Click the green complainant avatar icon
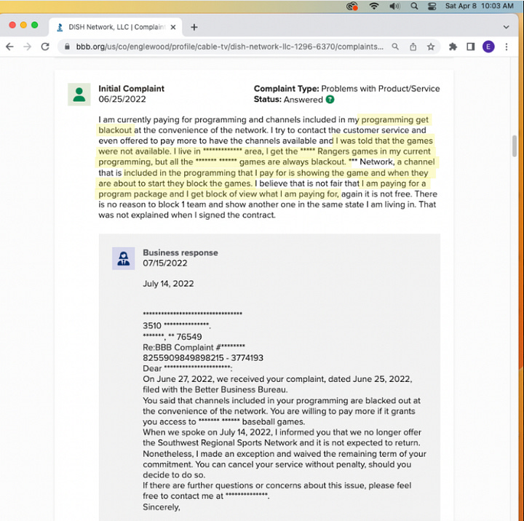Image resolution: width=524 pixels, height=521 pixels. (x=79, y=95)
